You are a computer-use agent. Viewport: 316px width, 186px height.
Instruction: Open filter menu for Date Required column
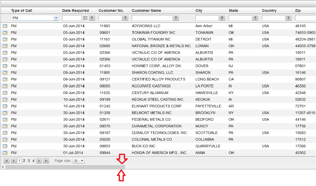pos(92,18)
